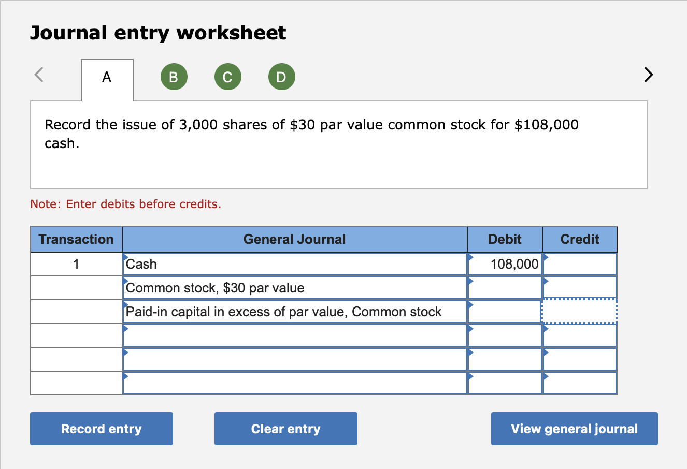Open the Cash account dropdown
Viewport: 687px width, 469px height.
[x=295, y=264]
